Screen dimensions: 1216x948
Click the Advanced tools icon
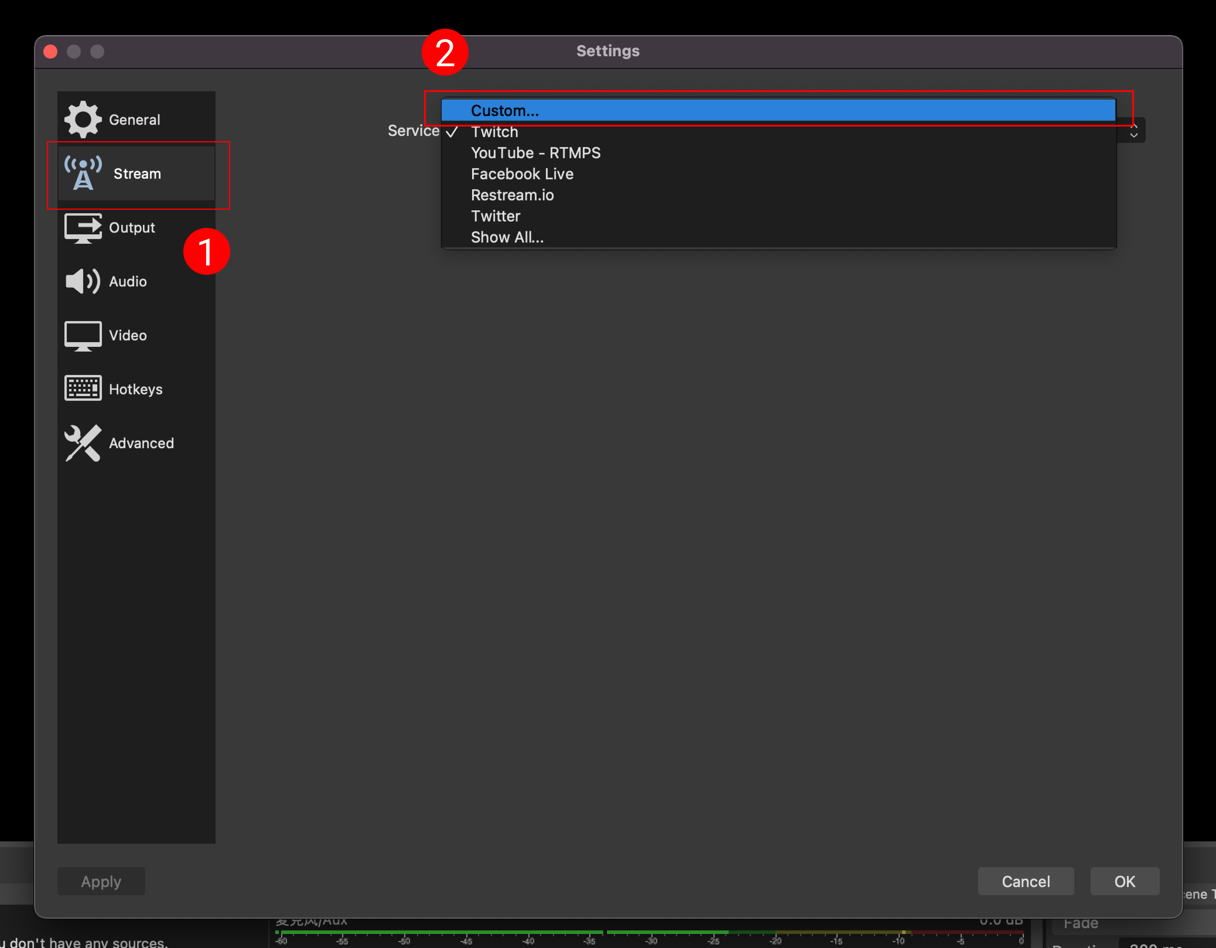[x=83, y=443]
